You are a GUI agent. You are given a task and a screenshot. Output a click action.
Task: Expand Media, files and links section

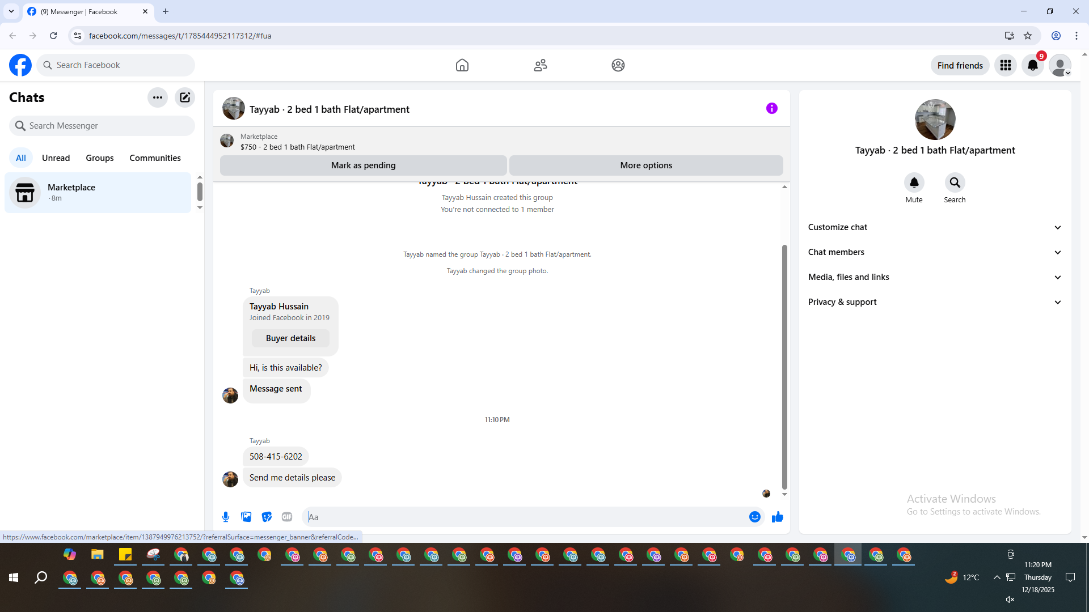click(935, 277)
